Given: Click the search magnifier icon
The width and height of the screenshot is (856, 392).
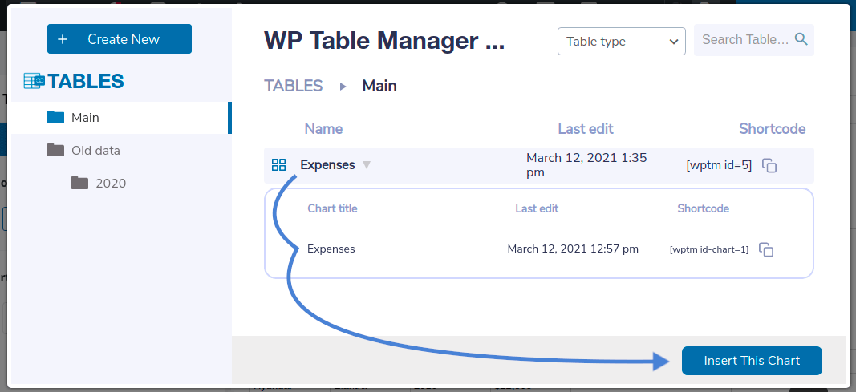Looking at the screenshot, I should coord(801,39).
